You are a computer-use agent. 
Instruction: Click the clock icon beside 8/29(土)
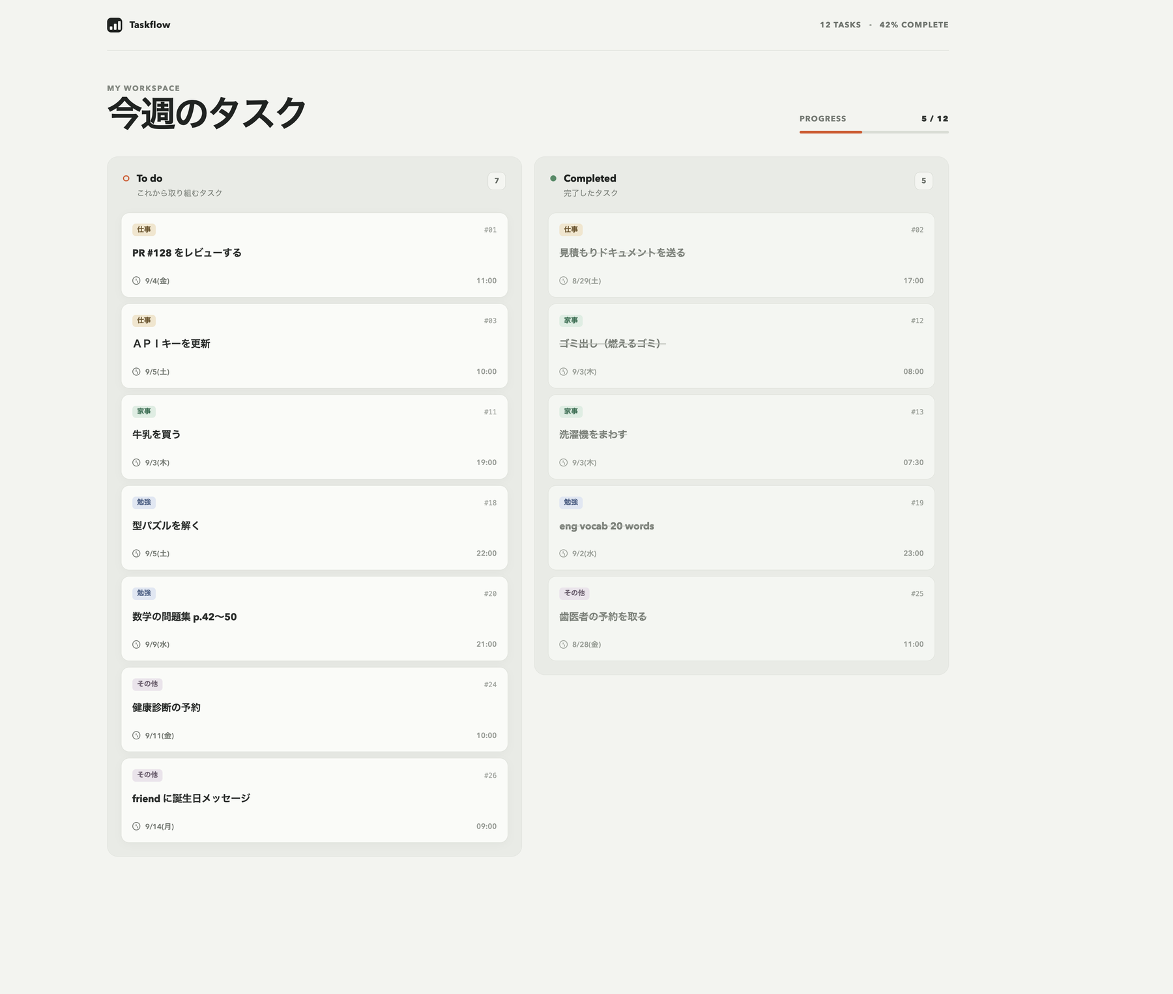(563, 281)
